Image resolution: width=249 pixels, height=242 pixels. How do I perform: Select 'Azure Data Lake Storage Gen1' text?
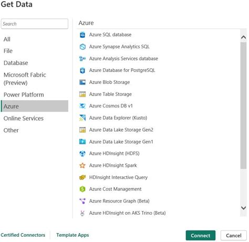pos(121,142)
